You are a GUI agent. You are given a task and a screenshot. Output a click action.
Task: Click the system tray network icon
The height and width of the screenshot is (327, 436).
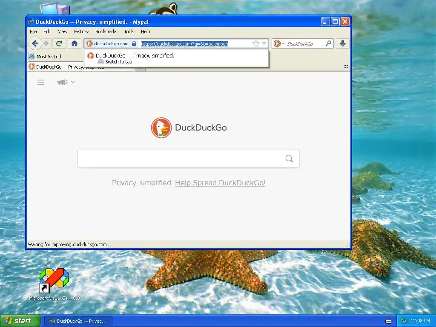404,321
